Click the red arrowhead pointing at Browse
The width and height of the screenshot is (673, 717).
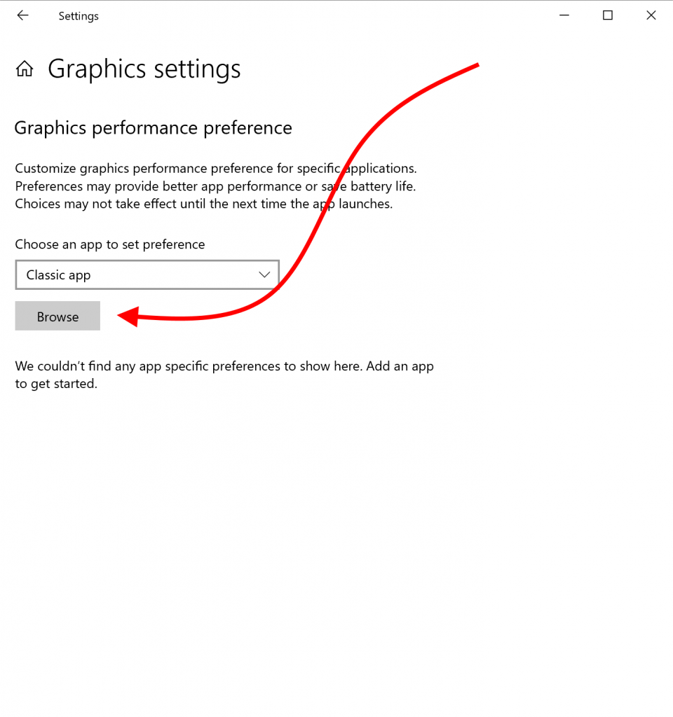128,316
